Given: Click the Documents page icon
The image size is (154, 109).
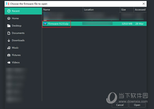Looking at the screenshot, I should (x=9, y=33).
